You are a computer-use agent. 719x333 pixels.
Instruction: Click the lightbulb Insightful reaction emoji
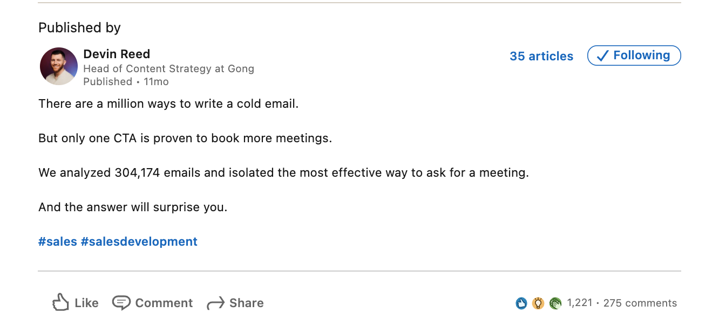(538, 303)
